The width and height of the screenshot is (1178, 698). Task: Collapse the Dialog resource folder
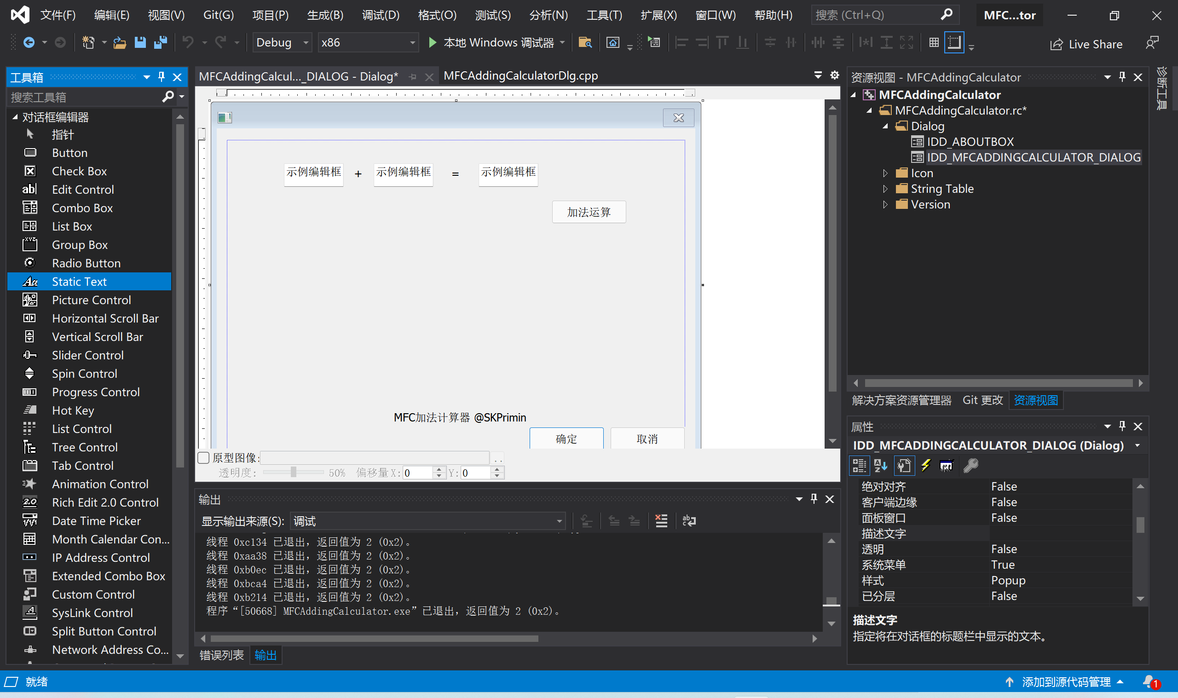(885, 126)
